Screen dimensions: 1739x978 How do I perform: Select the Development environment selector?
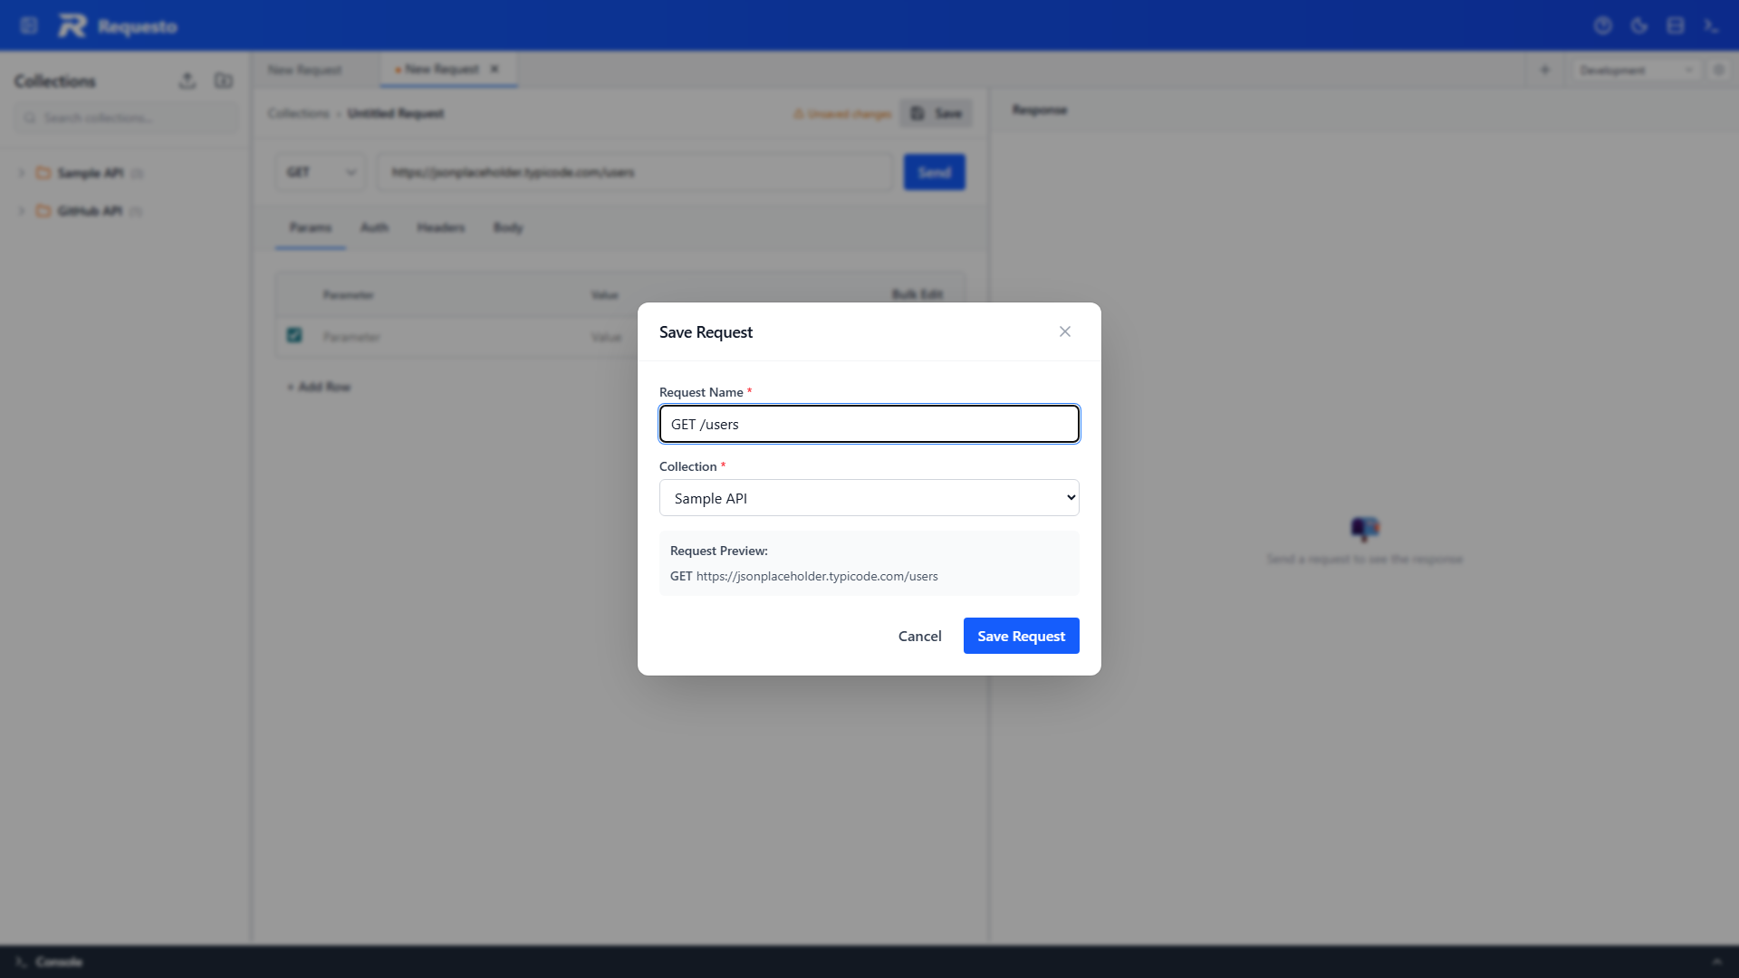1635,70
